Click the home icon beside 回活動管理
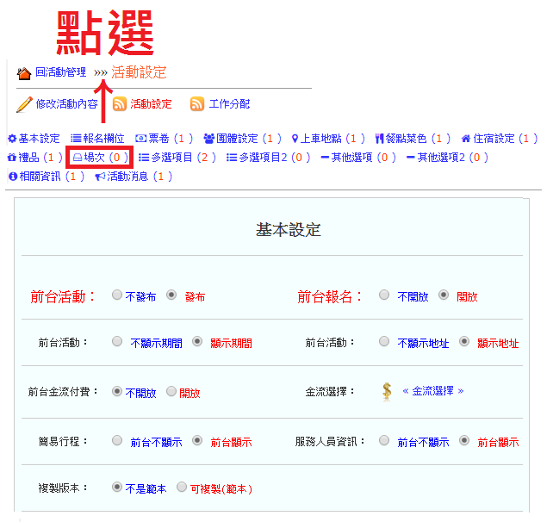Screen dimensions: 553x522 [24, 73]
